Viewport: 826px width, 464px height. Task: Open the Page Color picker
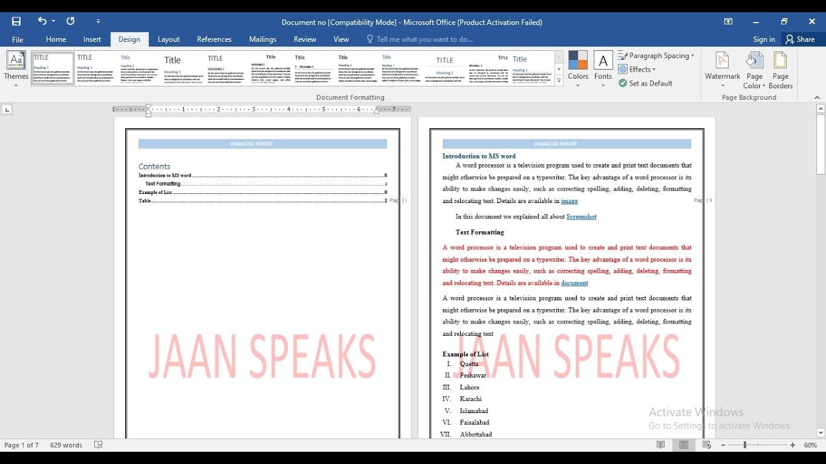pyautogui.click(x=754, y=70)
